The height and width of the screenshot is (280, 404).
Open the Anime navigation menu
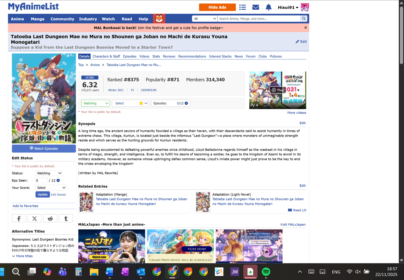[17, 19]
